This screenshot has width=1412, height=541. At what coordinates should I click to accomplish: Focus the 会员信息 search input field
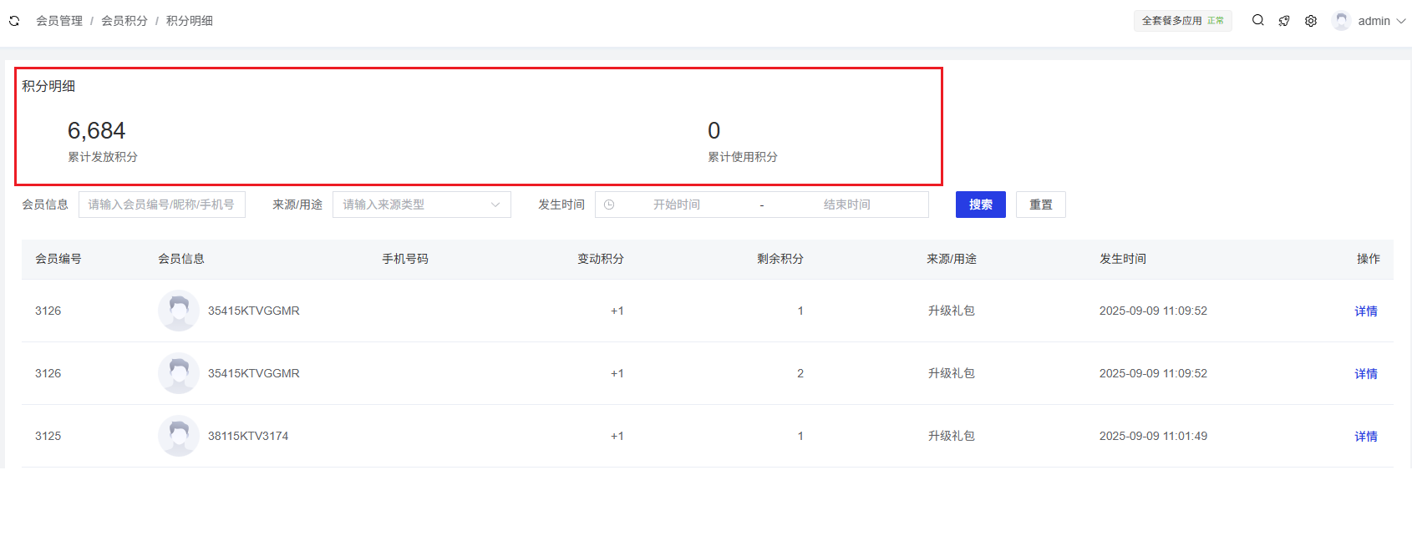pyautogui.click(x=161, y=205)
